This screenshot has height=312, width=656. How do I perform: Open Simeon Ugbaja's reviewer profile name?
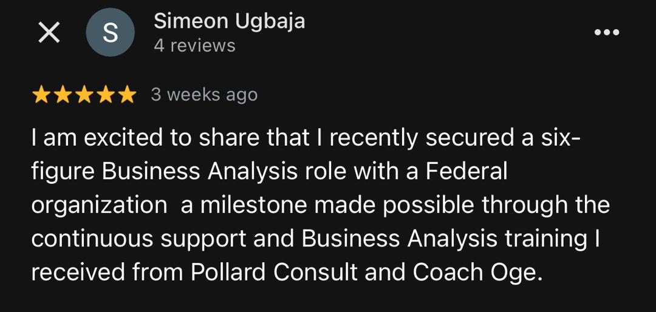[x=229, y=21]
